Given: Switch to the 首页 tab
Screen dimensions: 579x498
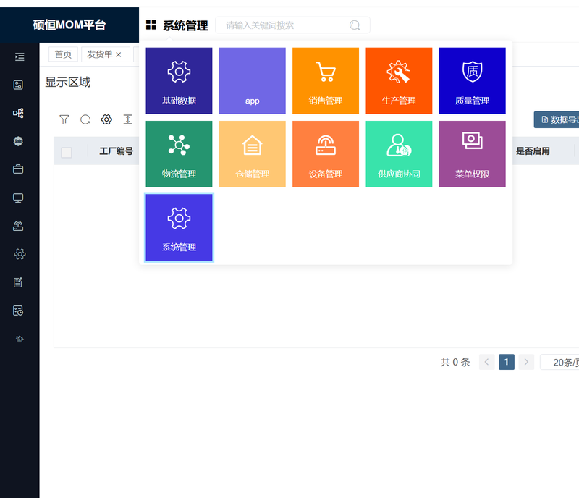Looking at the screenshot, I should click(x=63, y=54).
